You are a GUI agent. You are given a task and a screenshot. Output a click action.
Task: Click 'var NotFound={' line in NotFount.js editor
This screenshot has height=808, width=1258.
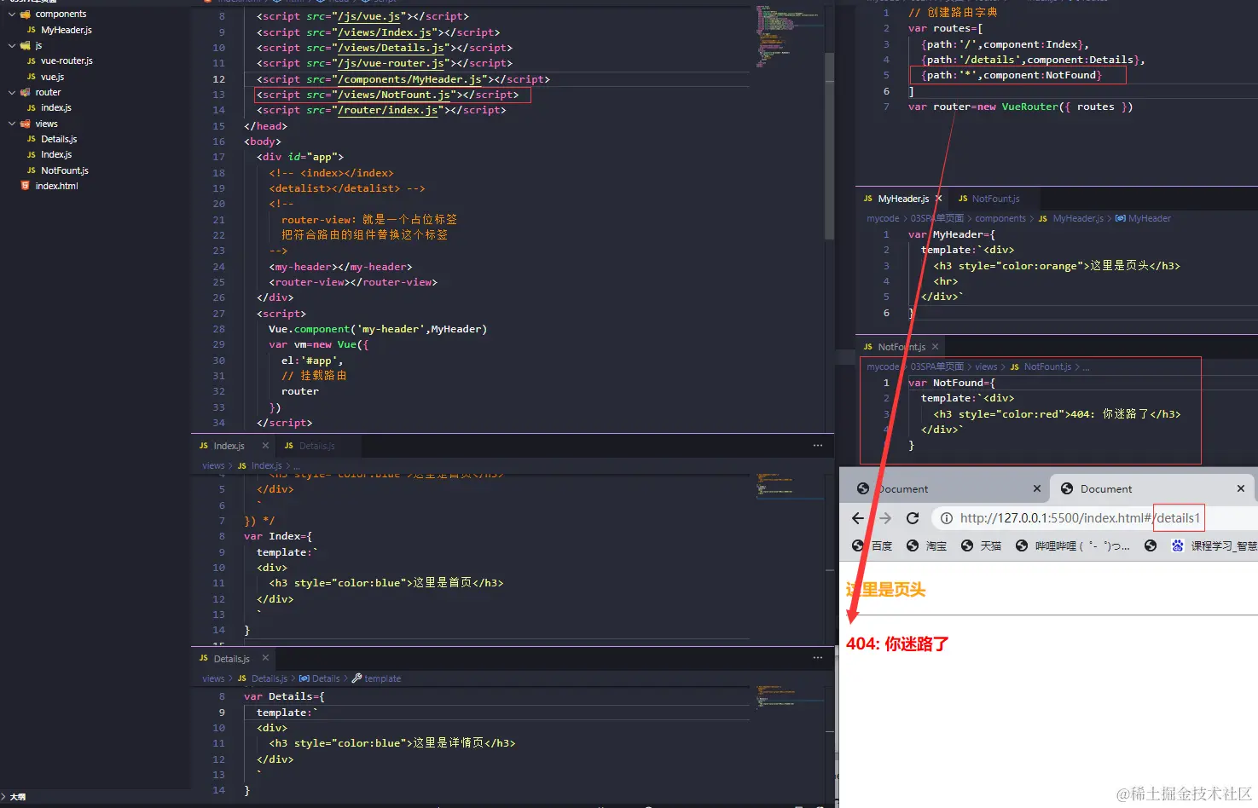[x=952, y=383]
